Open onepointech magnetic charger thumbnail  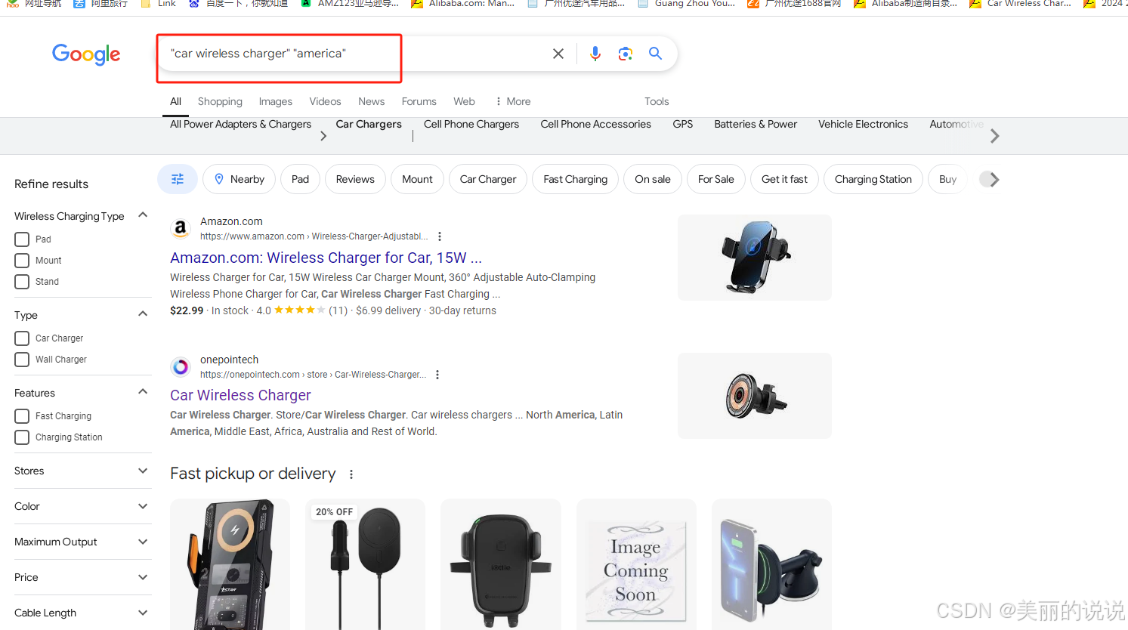pos(755,396)
